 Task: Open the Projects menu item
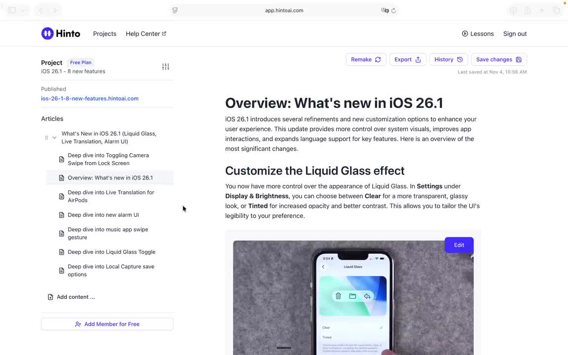click(105, 34)
